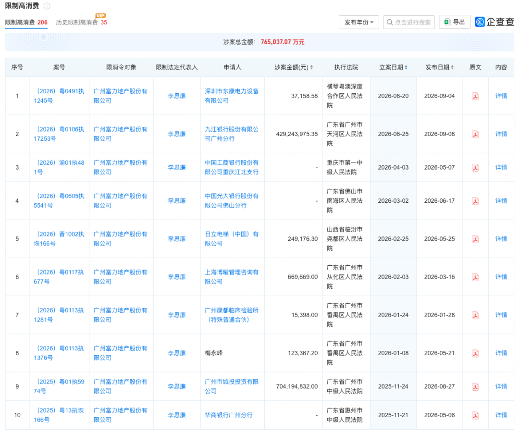Image resolution: width=519 pixels, height=433 pixels.
Task: Open 广州富力地产股份有限公司 in row 1
Action: (121, 96)
